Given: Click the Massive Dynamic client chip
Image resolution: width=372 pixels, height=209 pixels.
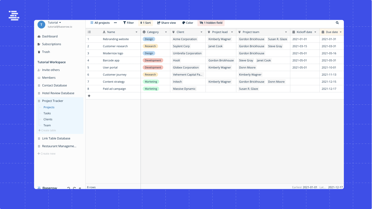Looking at the screenshot, I should coord(184,89).
